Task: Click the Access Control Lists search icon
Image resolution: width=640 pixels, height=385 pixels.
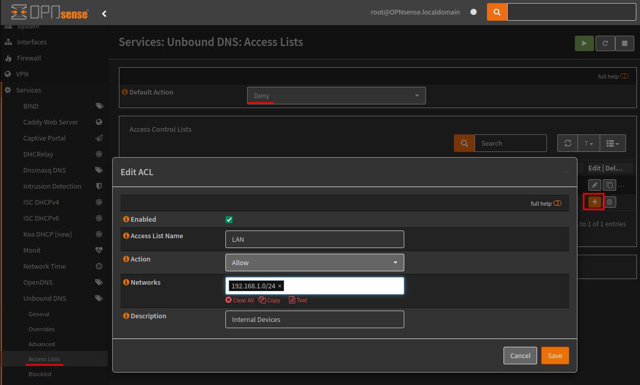Action: click(x=464, y=143)
